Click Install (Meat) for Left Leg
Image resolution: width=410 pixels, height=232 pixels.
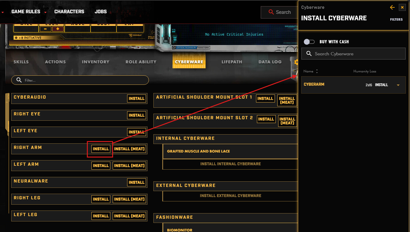pyautogui.click(x=129, y=216)
